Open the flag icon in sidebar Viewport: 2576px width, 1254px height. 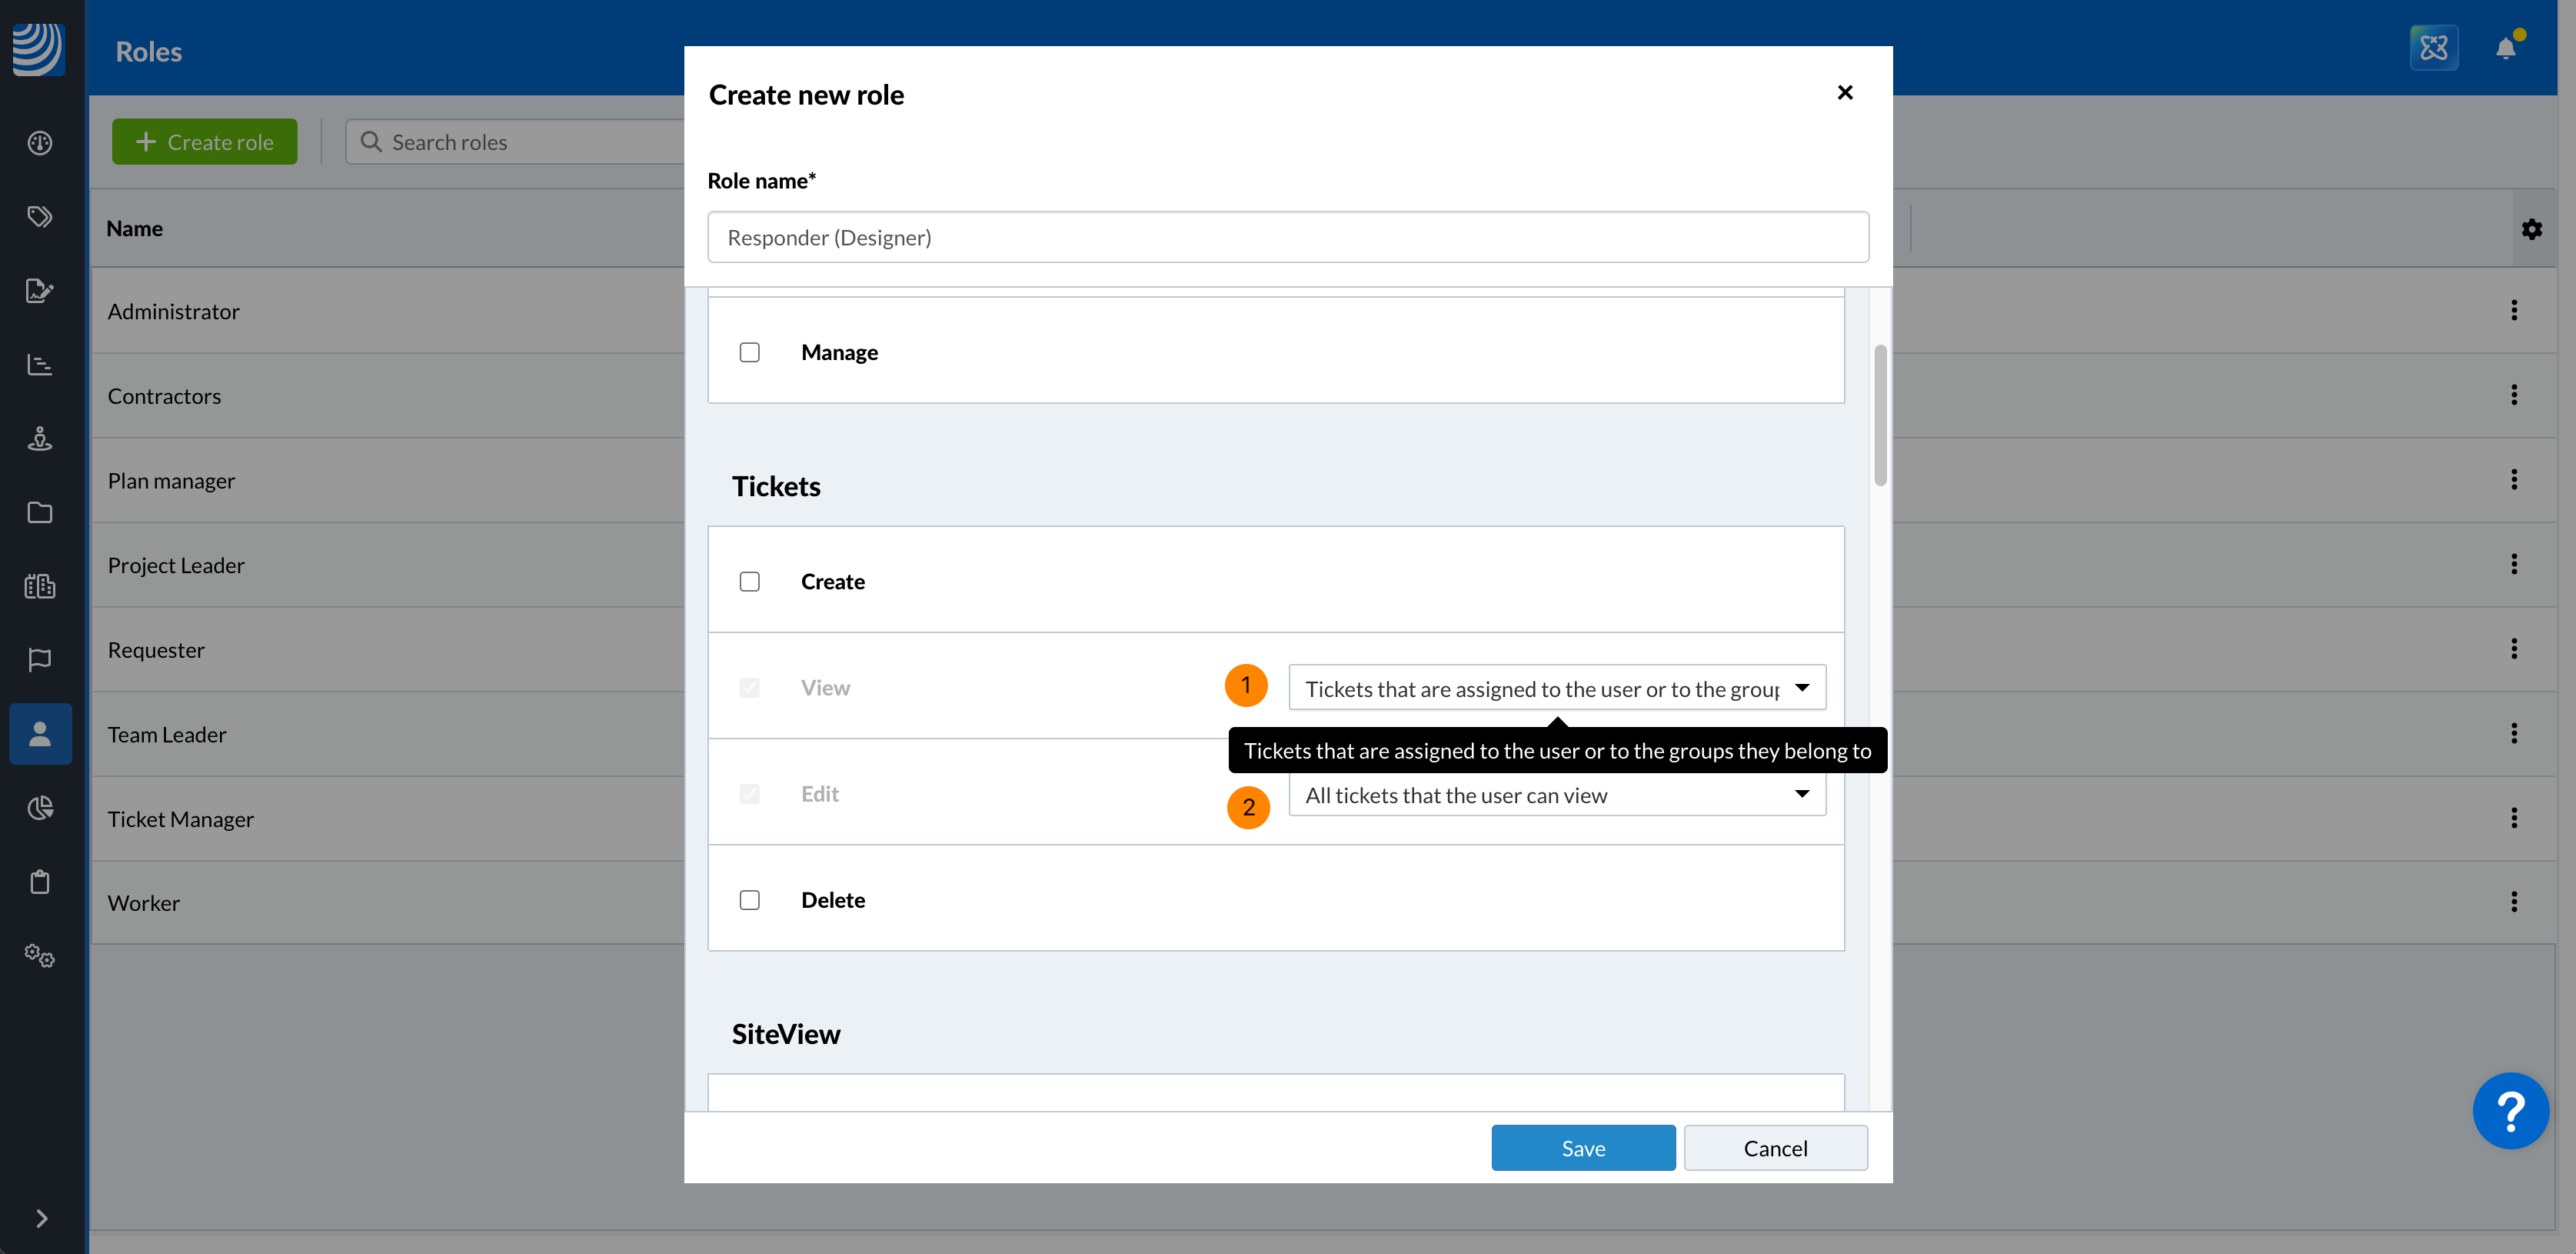point(40,659)
